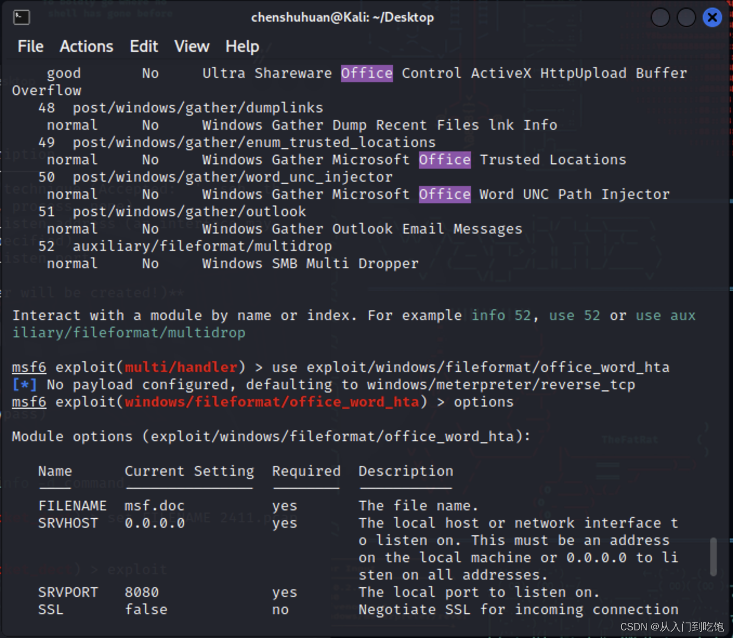The height and width of the screenshot is (638, 733).
Task: Click the red text multi/handler in prompt
Action: tap(181, 367)
